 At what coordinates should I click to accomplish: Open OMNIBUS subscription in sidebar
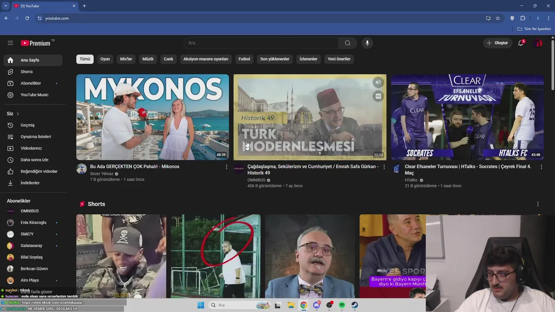point(33,211)
